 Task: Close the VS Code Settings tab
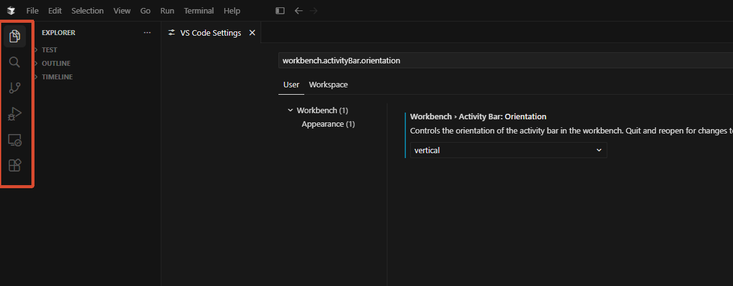tap(253, 33)
